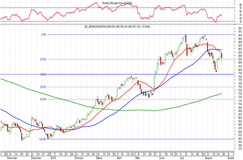Image resolution: width=243 pixels, height=160 pixels.
Task: Select the 0.0% Fibonacci level label
Action: [x=44, y=35]
